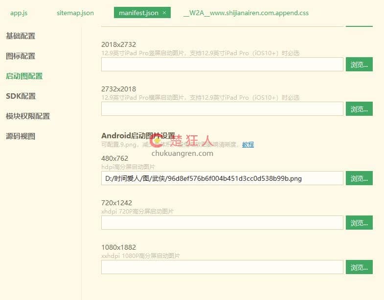Viewport: 384px width, 300px height.
Task: Focus the 2018x2732 path input field
Action: coord(222,64)
